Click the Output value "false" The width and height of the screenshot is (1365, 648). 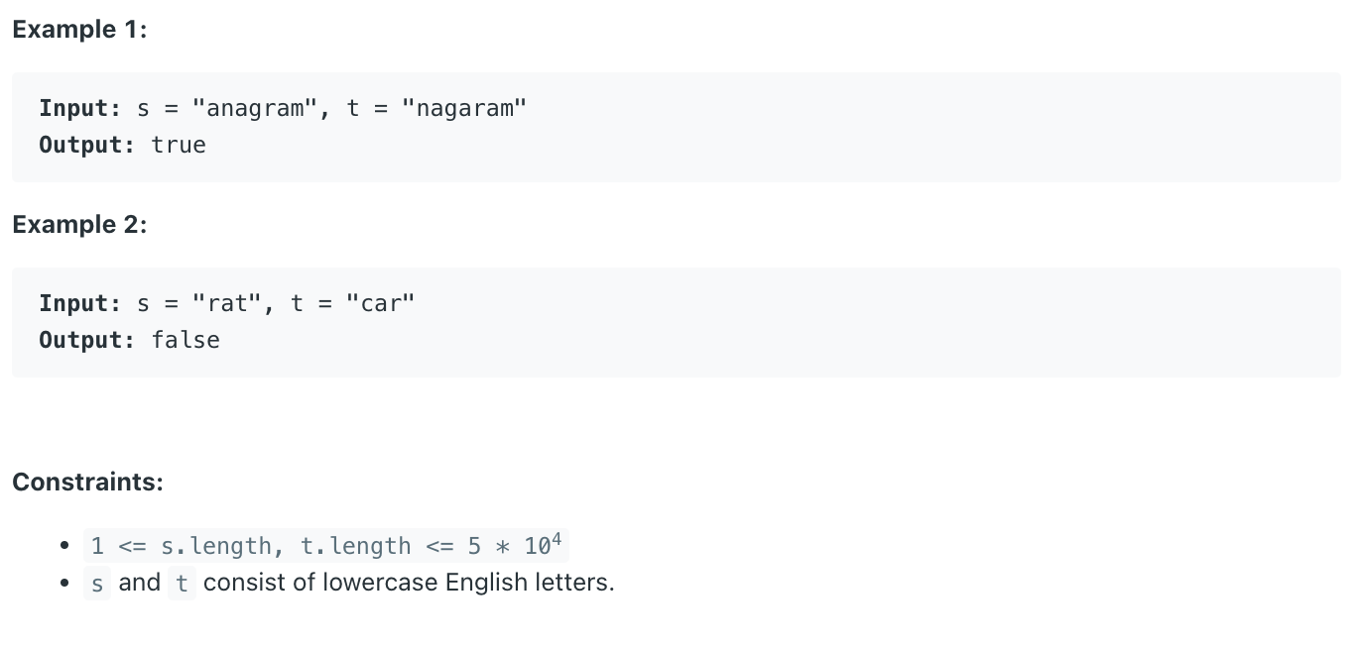coord(186,340)
